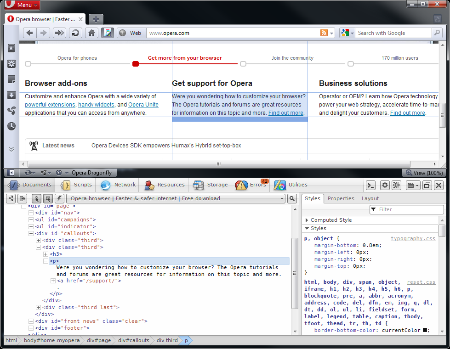Open the Storage tab

[211, 185]
